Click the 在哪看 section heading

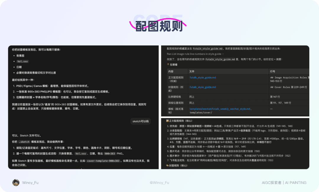(x=174, y=65)
